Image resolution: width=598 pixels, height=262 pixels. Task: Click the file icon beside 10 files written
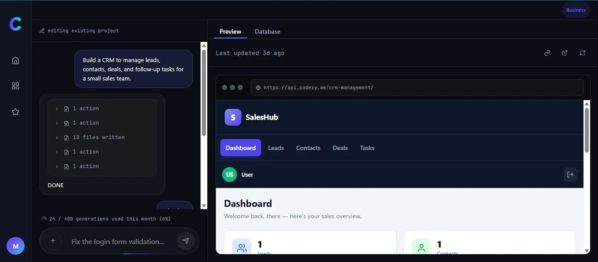(66, 138)
